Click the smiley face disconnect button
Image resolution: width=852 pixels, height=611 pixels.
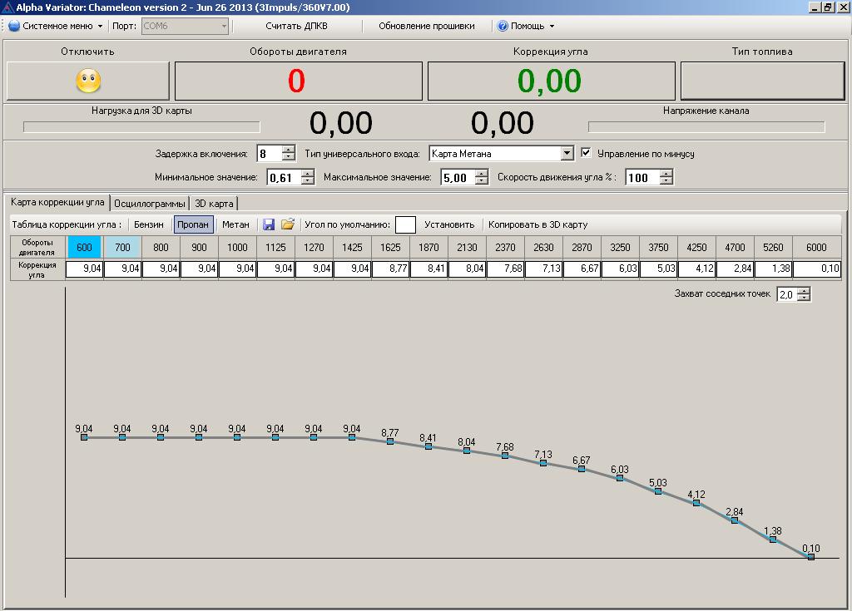coord(88,81)
